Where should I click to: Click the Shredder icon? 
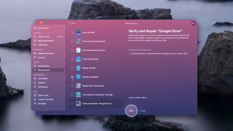pyautogui.click(x=35, y=103)
